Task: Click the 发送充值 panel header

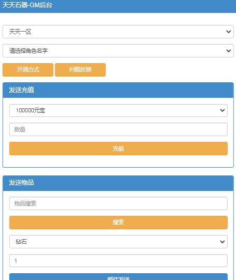Action: click(x=118, y=90)
